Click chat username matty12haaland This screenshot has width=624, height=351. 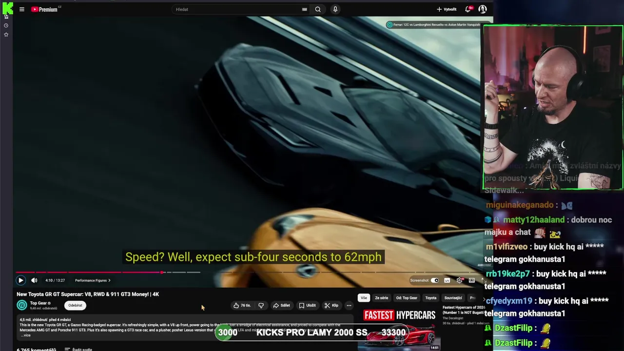pos(534,220)
